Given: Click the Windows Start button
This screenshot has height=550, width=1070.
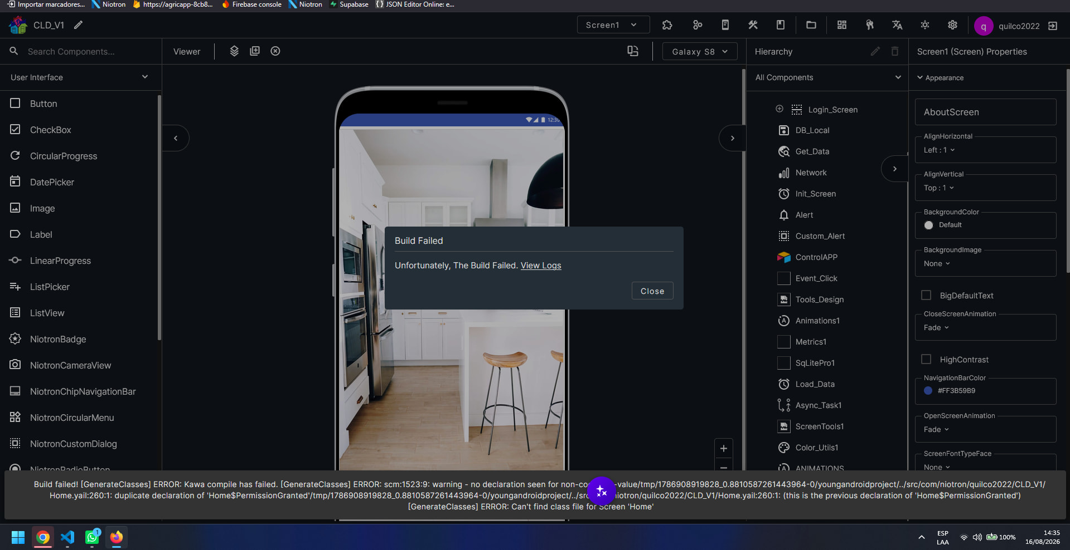Looking at the screenshot, I should [18, 537].
